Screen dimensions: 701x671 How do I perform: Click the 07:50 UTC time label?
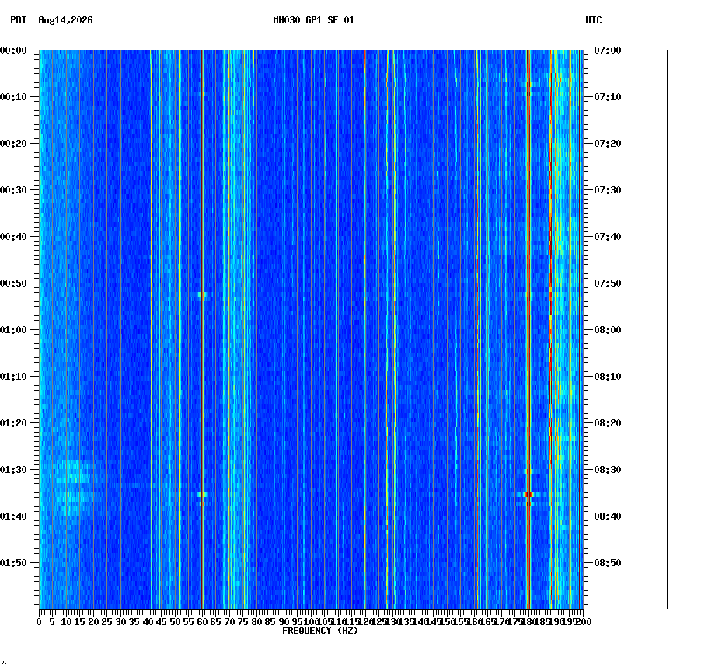(608, 283)
